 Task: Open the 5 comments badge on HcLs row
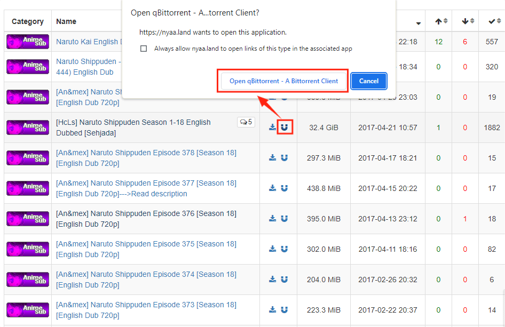(x=246, y=122)
